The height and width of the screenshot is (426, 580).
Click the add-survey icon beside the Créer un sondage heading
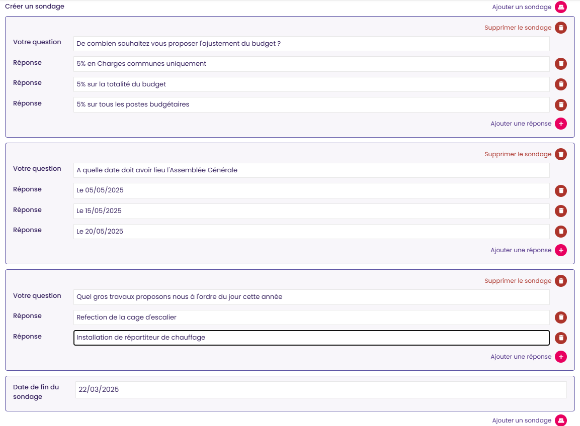tap(561, 7)
